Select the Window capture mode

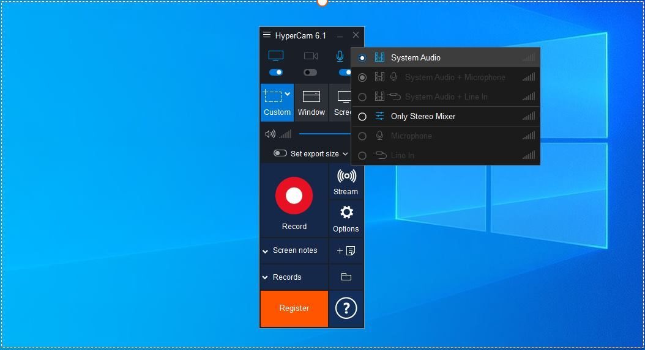point(311,103)
